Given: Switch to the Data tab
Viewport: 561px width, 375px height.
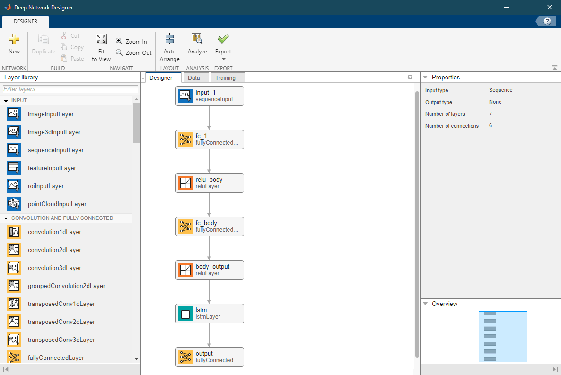Looking at the screenshot, I should [194, 78].
